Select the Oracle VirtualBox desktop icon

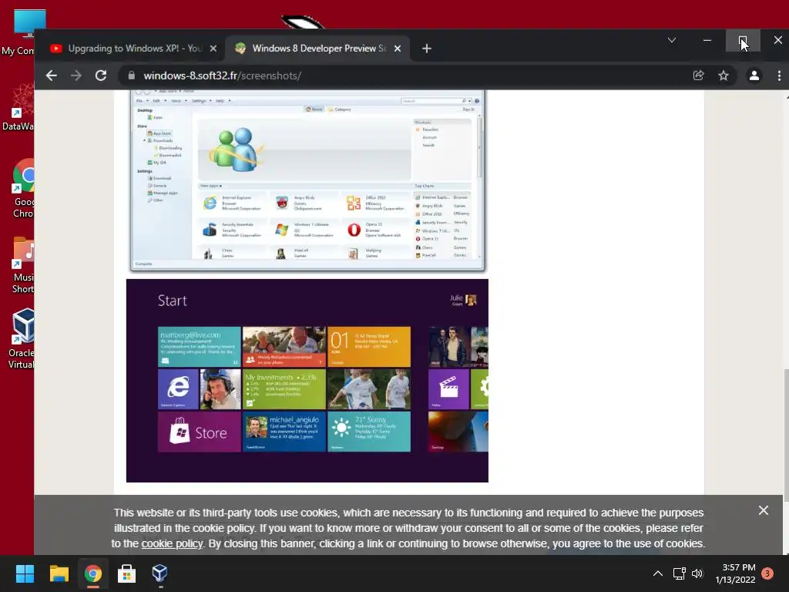21,339
